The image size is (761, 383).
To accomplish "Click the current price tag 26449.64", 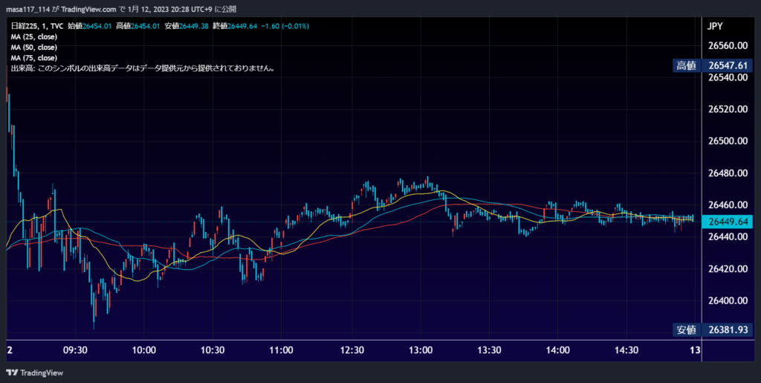I will [x=728, y=222].
